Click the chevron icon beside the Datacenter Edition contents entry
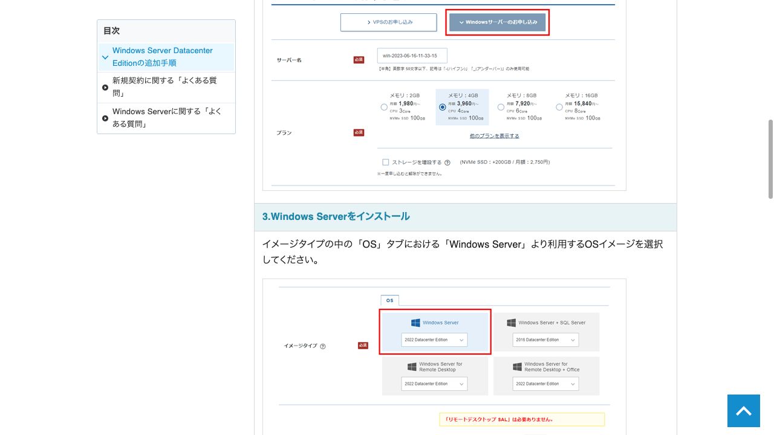This screenshot has width=774, height=435. click(105, 57)
